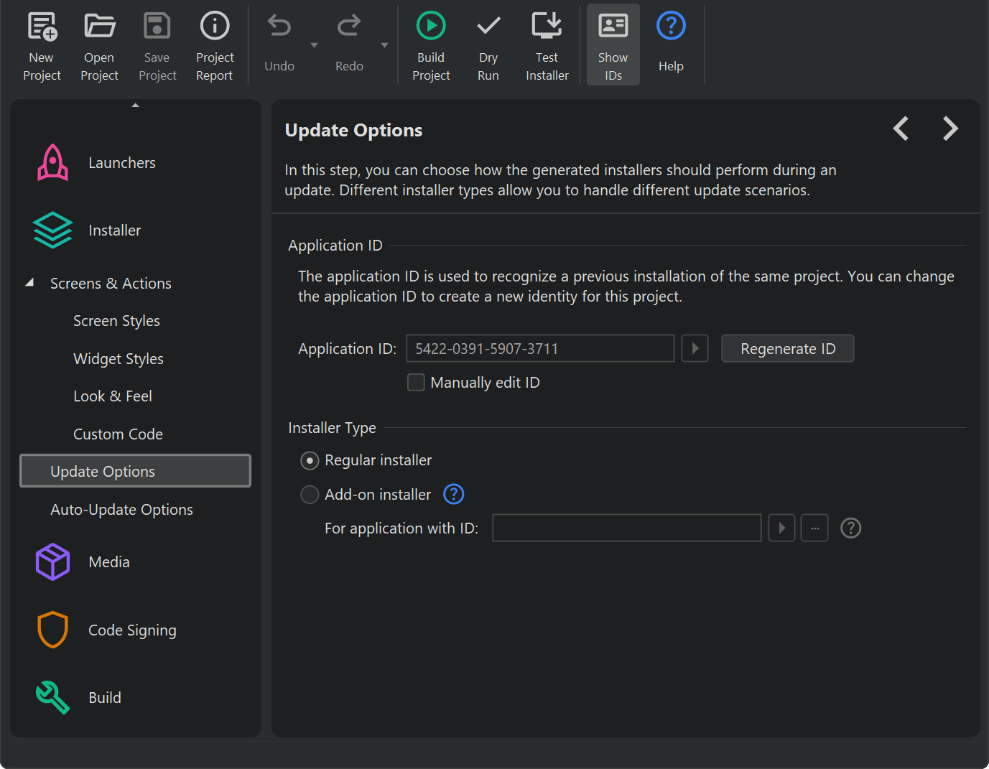The width and height of the screenshot is (989, 769).
Task: Enable the Manually edit ID checkbox
Action: [x=416, y=382]
